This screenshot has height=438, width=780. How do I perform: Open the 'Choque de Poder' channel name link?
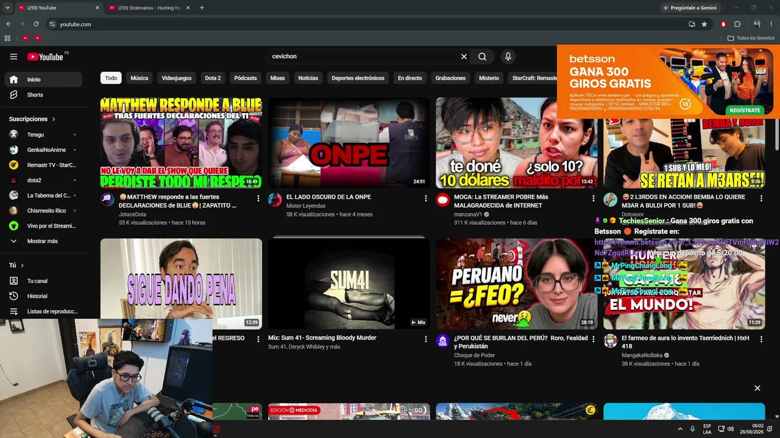[474, 355]
